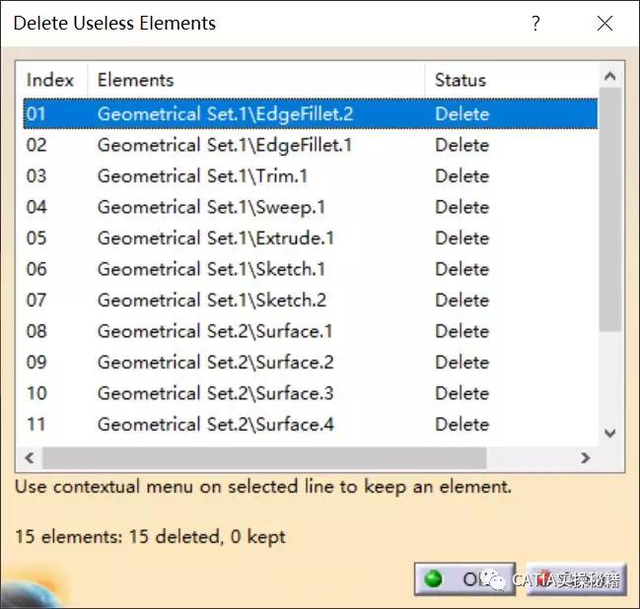Image resolution: width=640 pixels, height=609 pixels.
Task: Pick the Sweep.1 element row
Action: point(211,207)
